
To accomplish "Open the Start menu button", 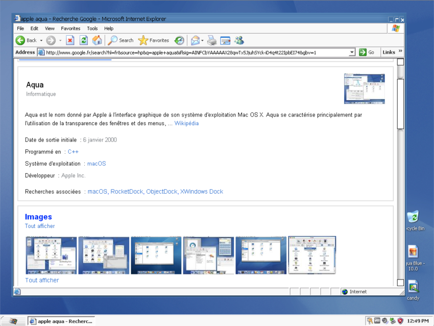I will [13, 321].
